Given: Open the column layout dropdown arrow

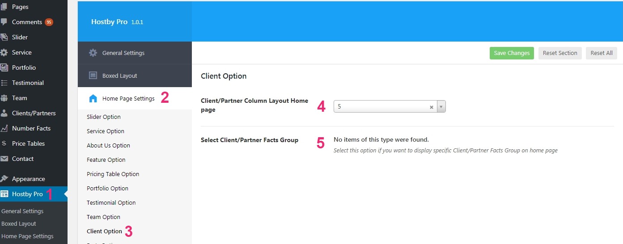Looking at the screenshot, I should tap(441, 107).
